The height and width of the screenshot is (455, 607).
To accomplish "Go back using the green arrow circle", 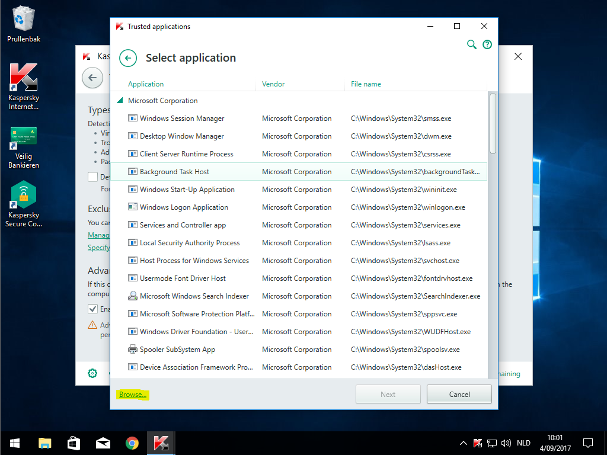I will click(x=128, y=59).
